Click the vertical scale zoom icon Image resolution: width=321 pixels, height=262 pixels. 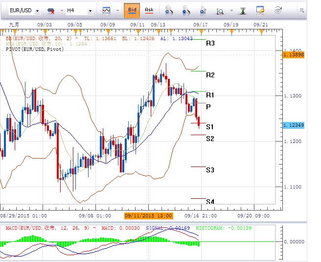pos(220,11)
